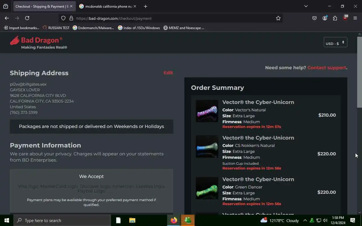Screen dimensions: 362x226
Task: Click the padlock site security icon
Action: (71, 18)
